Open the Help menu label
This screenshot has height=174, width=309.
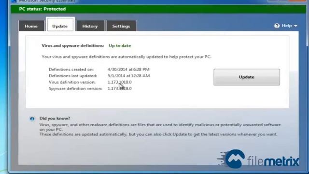click(287, 26)
